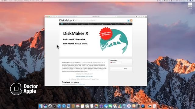Open the Contacts book icon in dock
The image size is (195, 109).
coord(73,106)
